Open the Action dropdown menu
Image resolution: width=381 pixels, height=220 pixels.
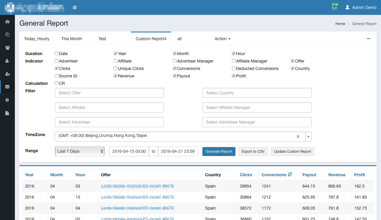click(x=222, y=39)
